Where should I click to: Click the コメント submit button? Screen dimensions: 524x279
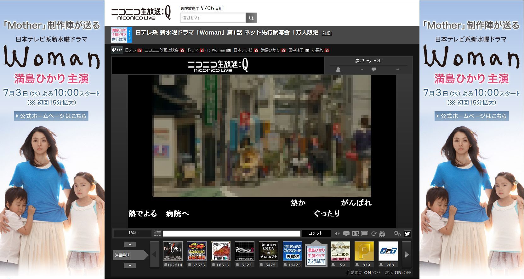pos(316,233)
